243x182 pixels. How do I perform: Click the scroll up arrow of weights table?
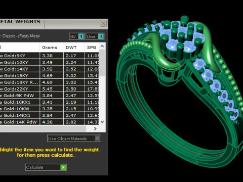click(102, 46)
